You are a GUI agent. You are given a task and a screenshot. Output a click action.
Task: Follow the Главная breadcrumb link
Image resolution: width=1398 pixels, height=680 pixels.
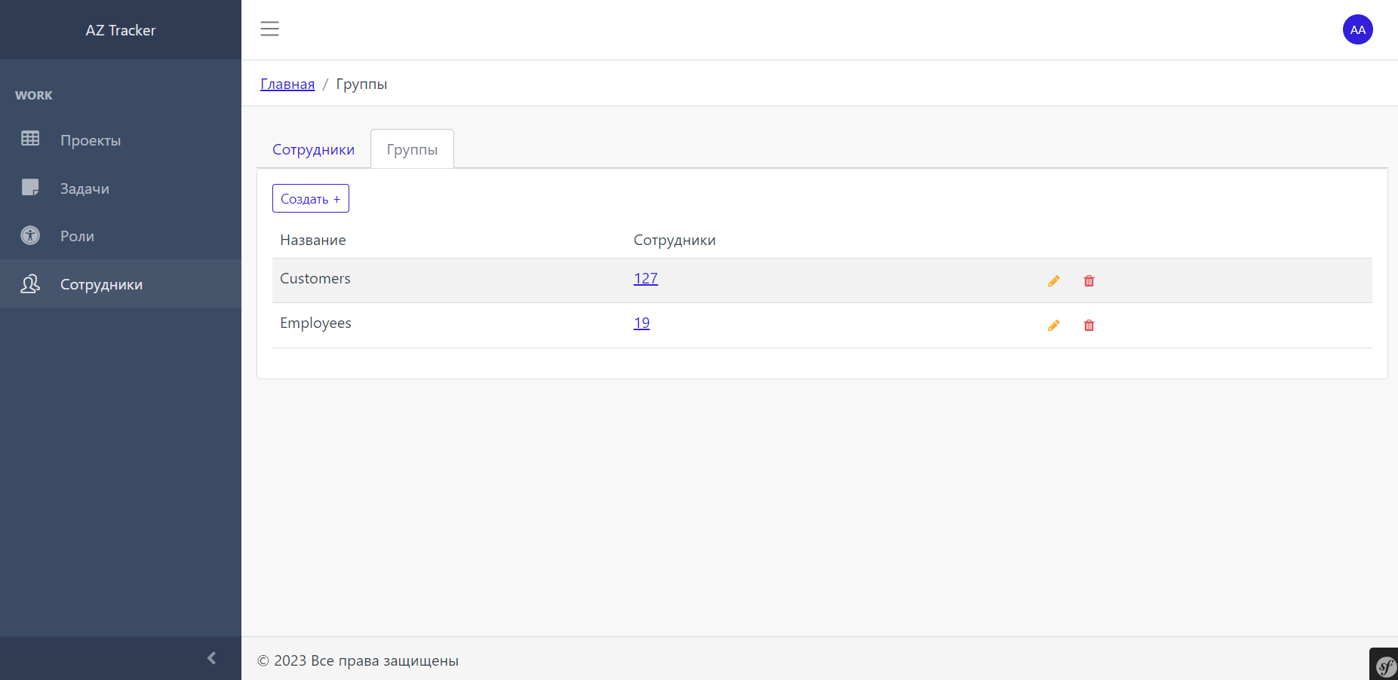[287, 84]
